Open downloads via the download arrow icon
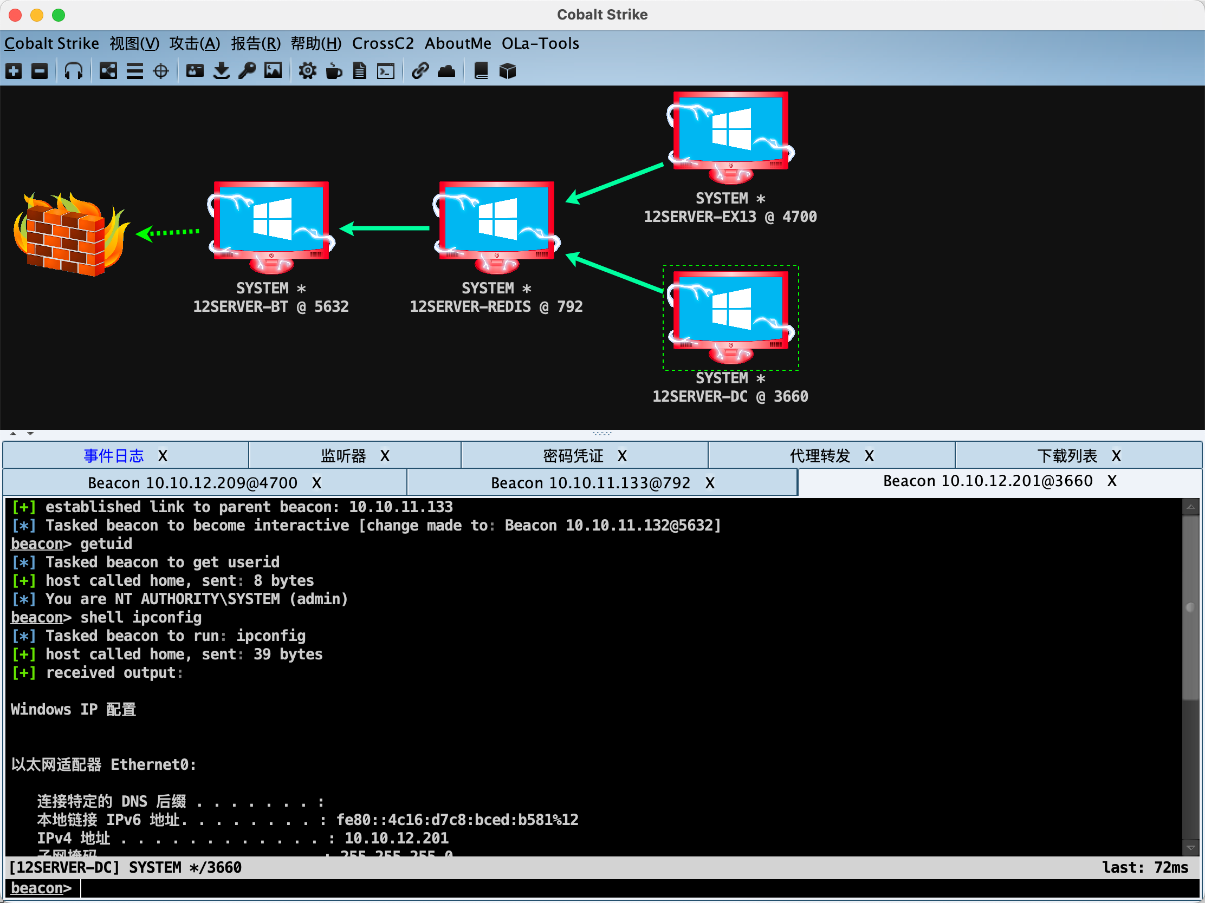The image size is (1205, 903). point(221,71)
